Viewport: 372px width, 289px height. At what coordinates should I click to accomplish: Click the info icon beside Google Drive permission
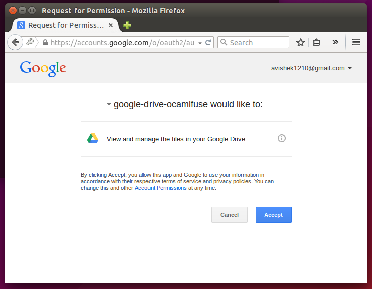click(x=281, y=138)
